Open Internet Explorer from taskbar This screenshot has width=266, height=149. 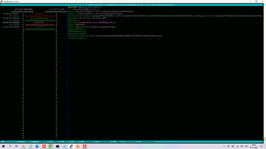[30, 146]
